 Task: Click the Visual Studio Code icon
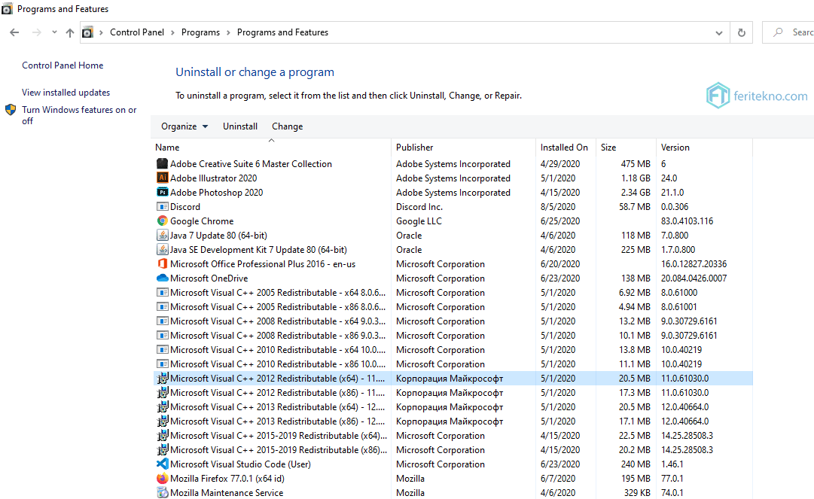tap(163, 464)
